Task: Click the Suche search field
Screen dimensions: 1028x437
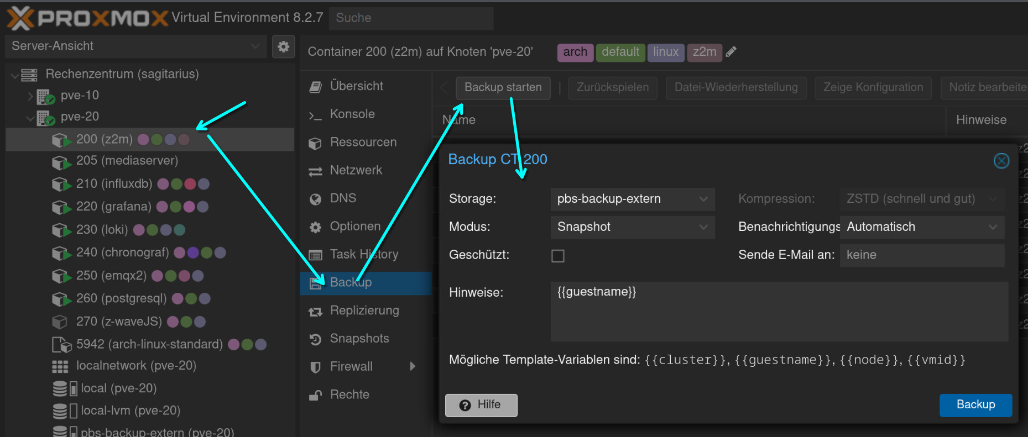Action: click(x=411, y=18)
